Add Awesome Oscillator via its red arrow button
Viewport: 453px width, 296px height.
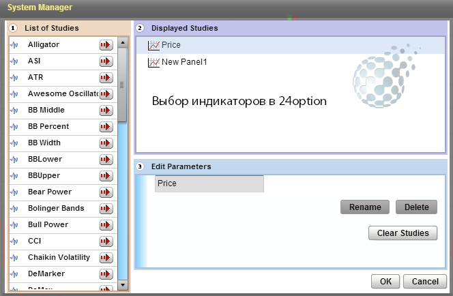[x=106, y=94]
